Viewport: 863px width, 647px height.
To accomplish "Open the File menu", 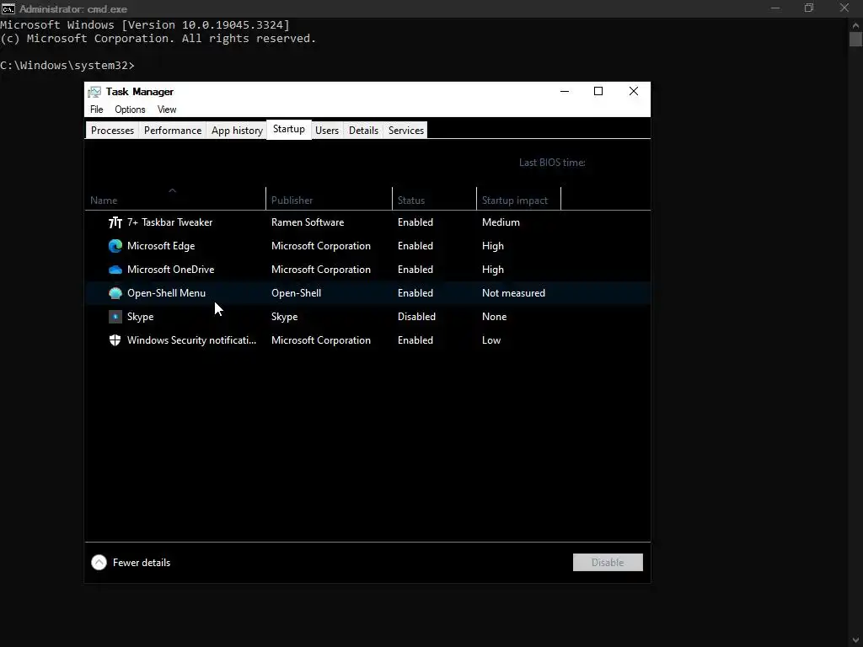I will click(96, 110).
